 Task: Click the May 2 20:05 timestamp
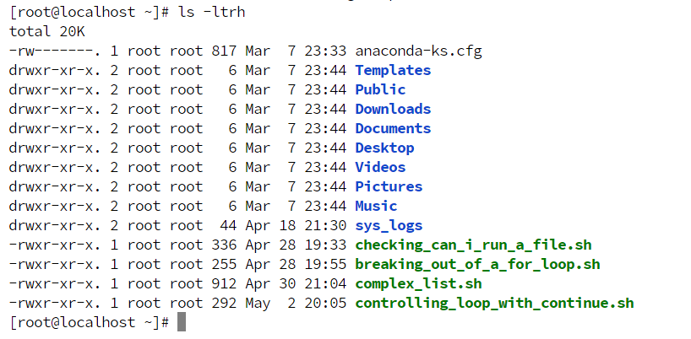(x=296, y=304)
